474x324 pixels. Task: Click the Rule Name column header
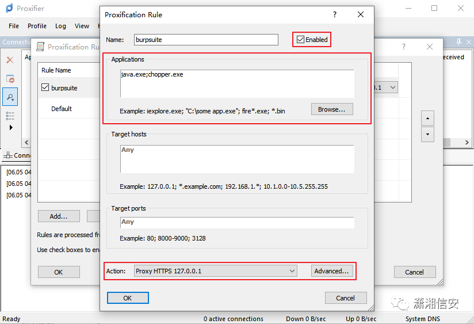click(56, 70)
